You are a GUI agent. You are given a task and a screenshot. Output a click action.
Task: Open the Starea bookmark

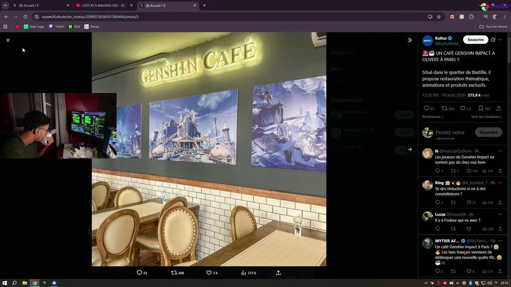pyautogui.click(x=91, y=27)
